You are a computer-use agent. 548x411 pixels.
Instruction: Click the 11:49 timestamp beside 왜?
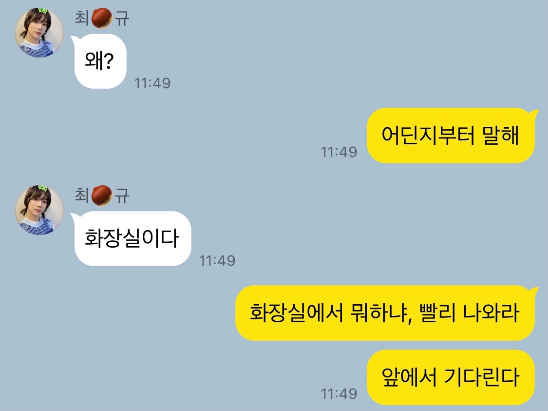(x=152, y=83)
